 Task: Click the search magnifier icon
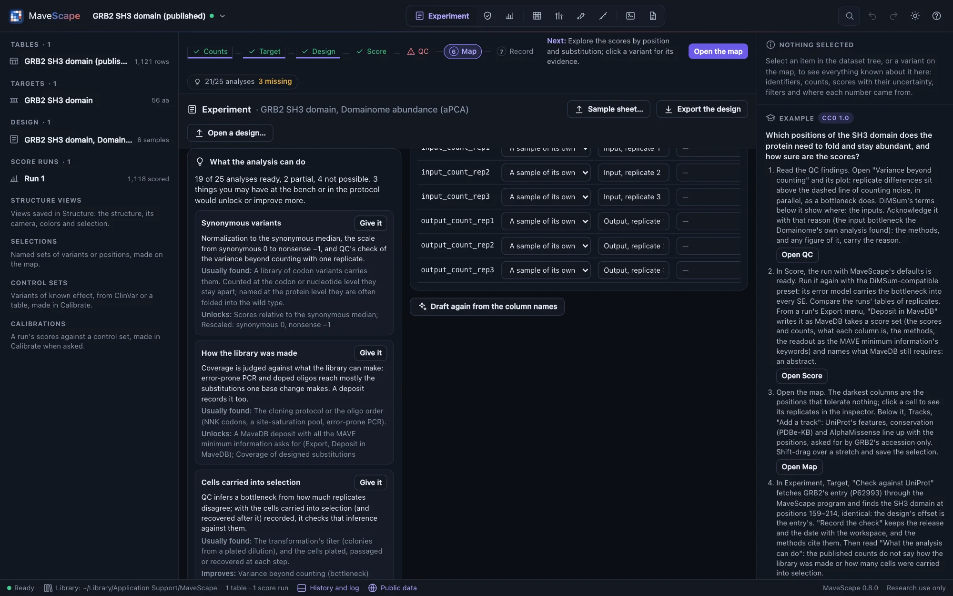click(850, 16)
